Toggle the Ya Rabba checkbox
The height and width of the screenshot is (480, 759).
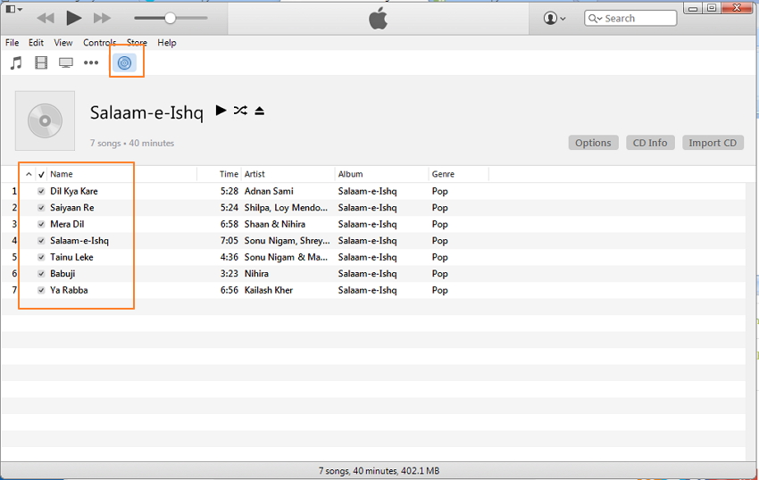[41, 290]
